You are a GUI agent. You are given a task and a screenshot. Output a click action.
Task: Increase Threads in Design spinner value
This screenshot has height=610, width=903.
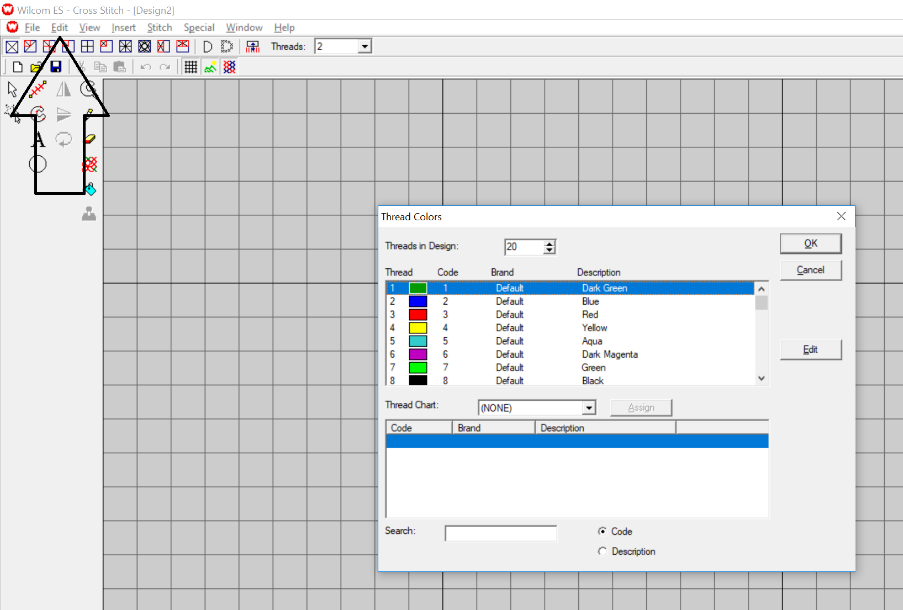coord(549,243)
